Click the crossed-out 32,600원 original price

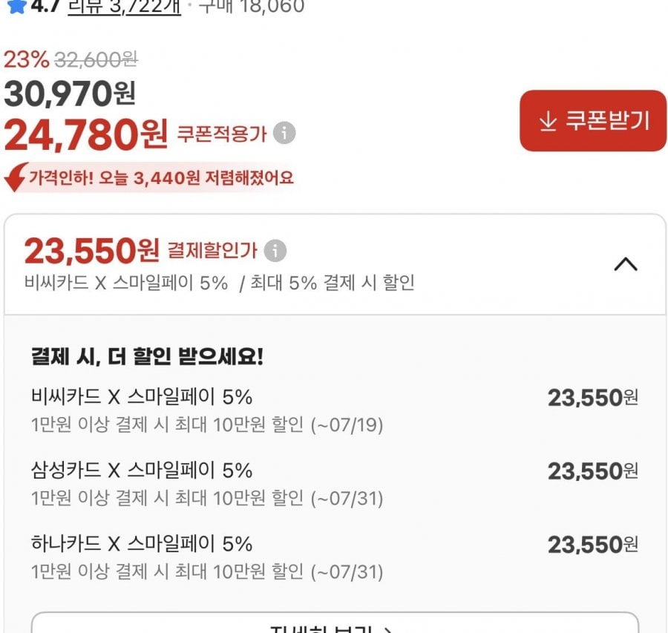click(96, 59)
